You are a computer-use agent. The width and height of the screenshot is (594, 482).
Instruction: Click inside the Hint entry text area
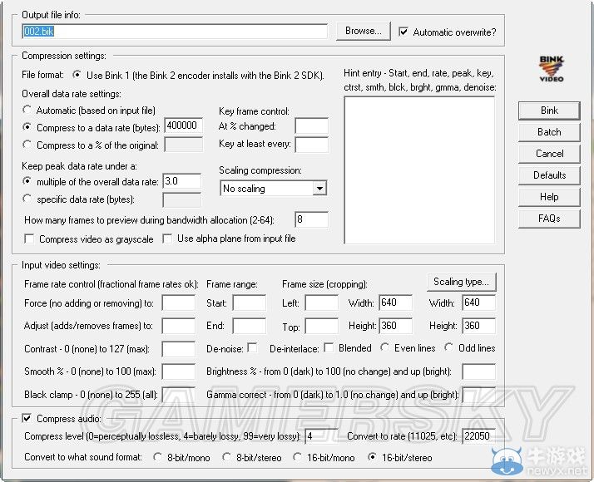418,170
